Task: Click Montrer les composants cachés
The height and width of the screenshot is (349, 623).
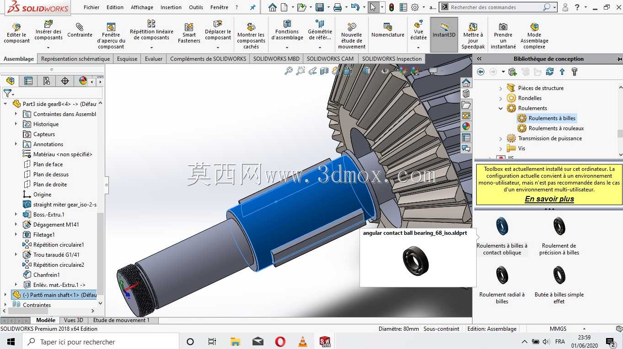Action: (x=251, y=36)
